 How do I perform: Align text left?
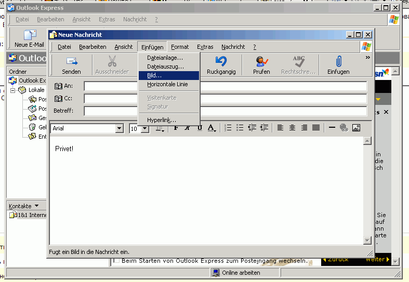(281, 128)
